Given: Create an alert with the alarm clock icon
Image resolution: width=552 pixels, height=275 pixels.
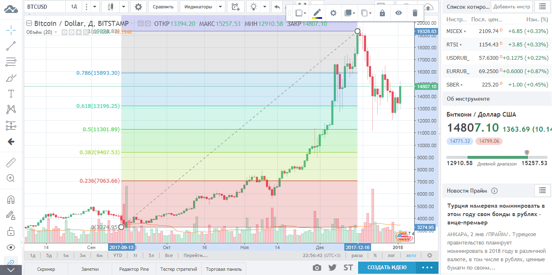Looking at the screenshot, I should coord(235,7).
